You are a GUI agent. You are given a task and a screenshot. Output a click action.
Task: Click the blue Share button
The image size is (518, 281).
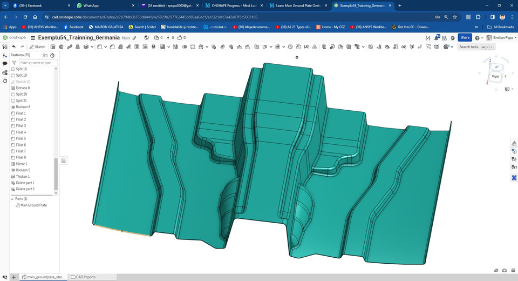click(465, 37)
